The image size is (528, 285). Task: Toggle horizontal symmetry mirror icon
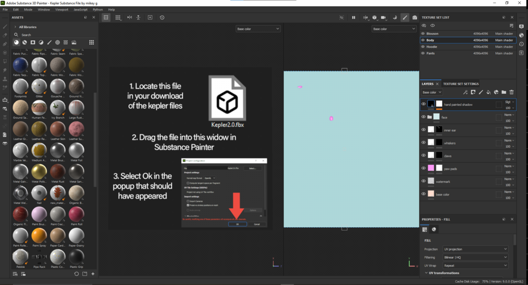[x=130, y=17]
